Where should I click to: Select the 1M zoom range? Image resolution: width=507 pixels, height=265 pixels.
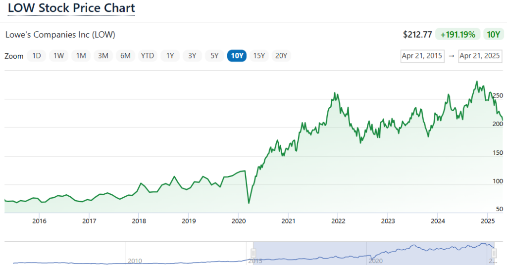(81, 56)
